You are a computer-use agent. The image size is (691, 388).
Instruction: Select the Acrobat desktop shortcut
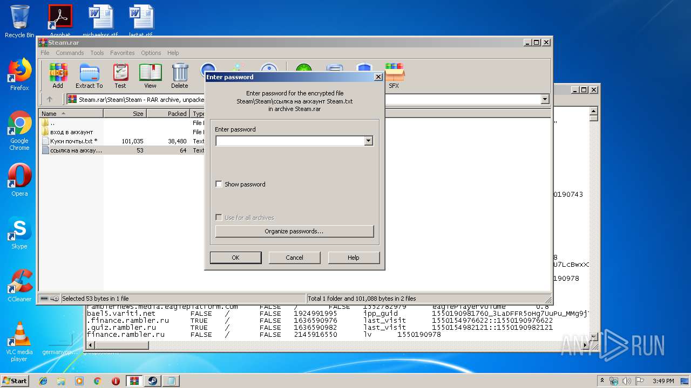pyautogui.click(x=60, y=20)
